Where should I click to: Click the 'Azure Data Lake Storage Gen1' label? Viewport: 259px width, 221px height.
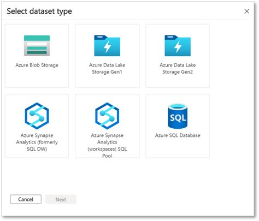click(x=107, y=68)
